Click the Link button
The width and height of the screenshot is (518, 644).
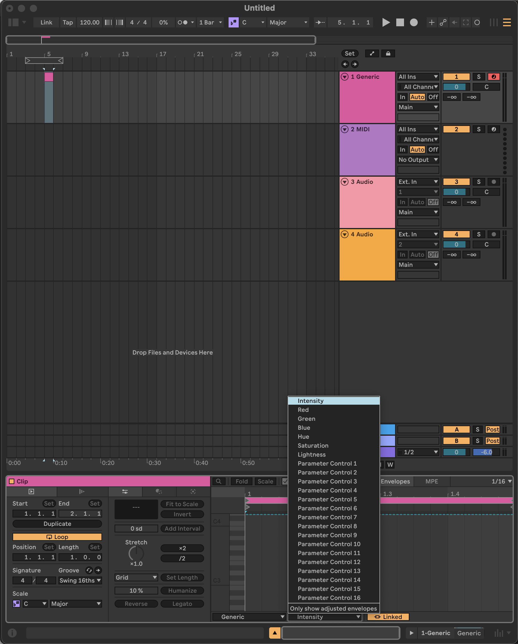click(46, 22)
